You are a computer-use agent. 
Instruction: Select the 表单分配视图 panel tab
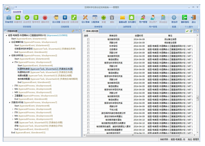pyautogui.click(x=91, y=31)
